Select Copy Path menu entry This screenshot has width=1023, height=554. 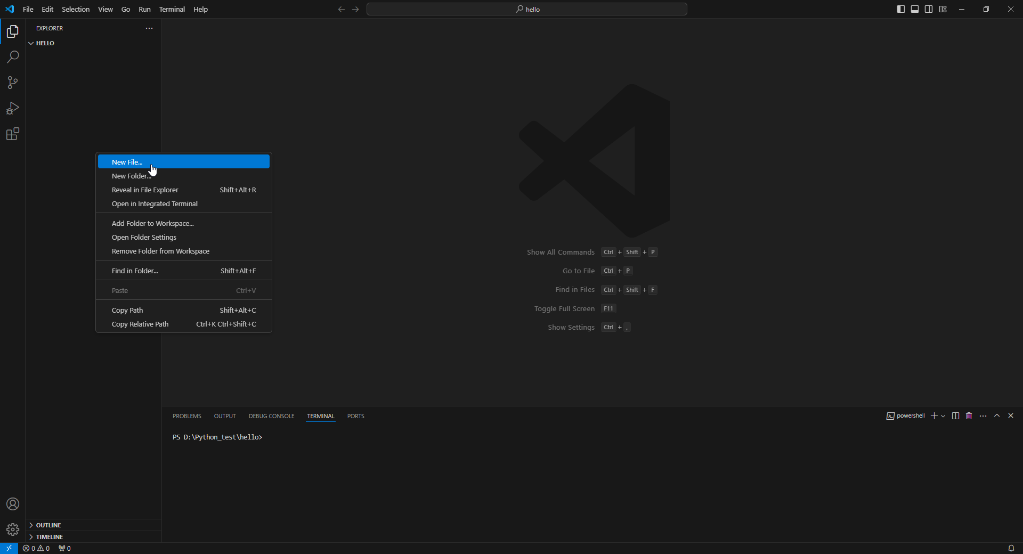(184, 310)
